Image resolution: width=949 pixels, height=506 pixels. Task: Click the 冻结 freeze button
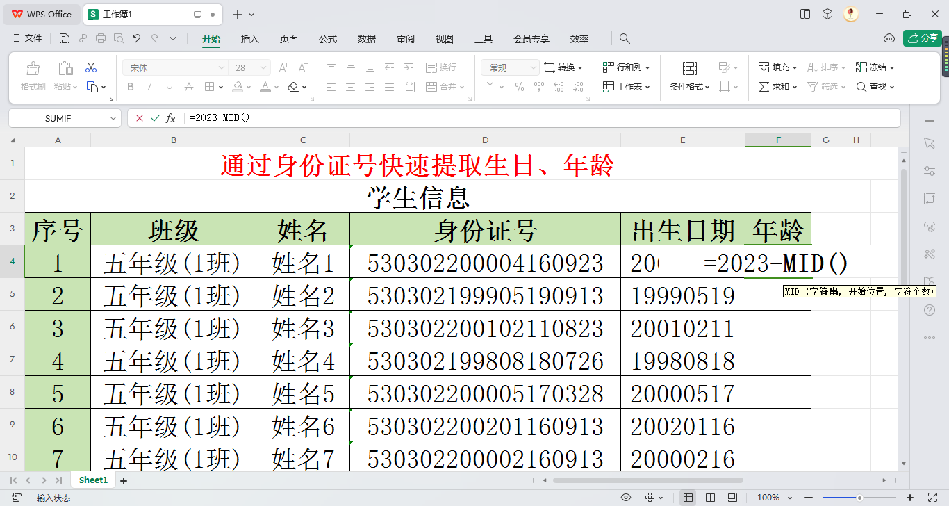875,67
